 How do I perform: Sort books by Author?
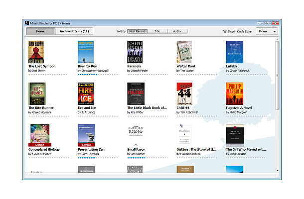coord(177,31)
